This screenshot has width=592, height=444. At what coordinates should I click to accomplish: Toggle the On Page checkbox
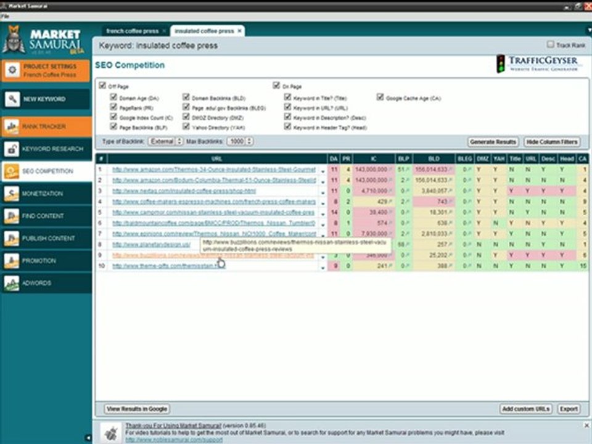coord(276,85)
